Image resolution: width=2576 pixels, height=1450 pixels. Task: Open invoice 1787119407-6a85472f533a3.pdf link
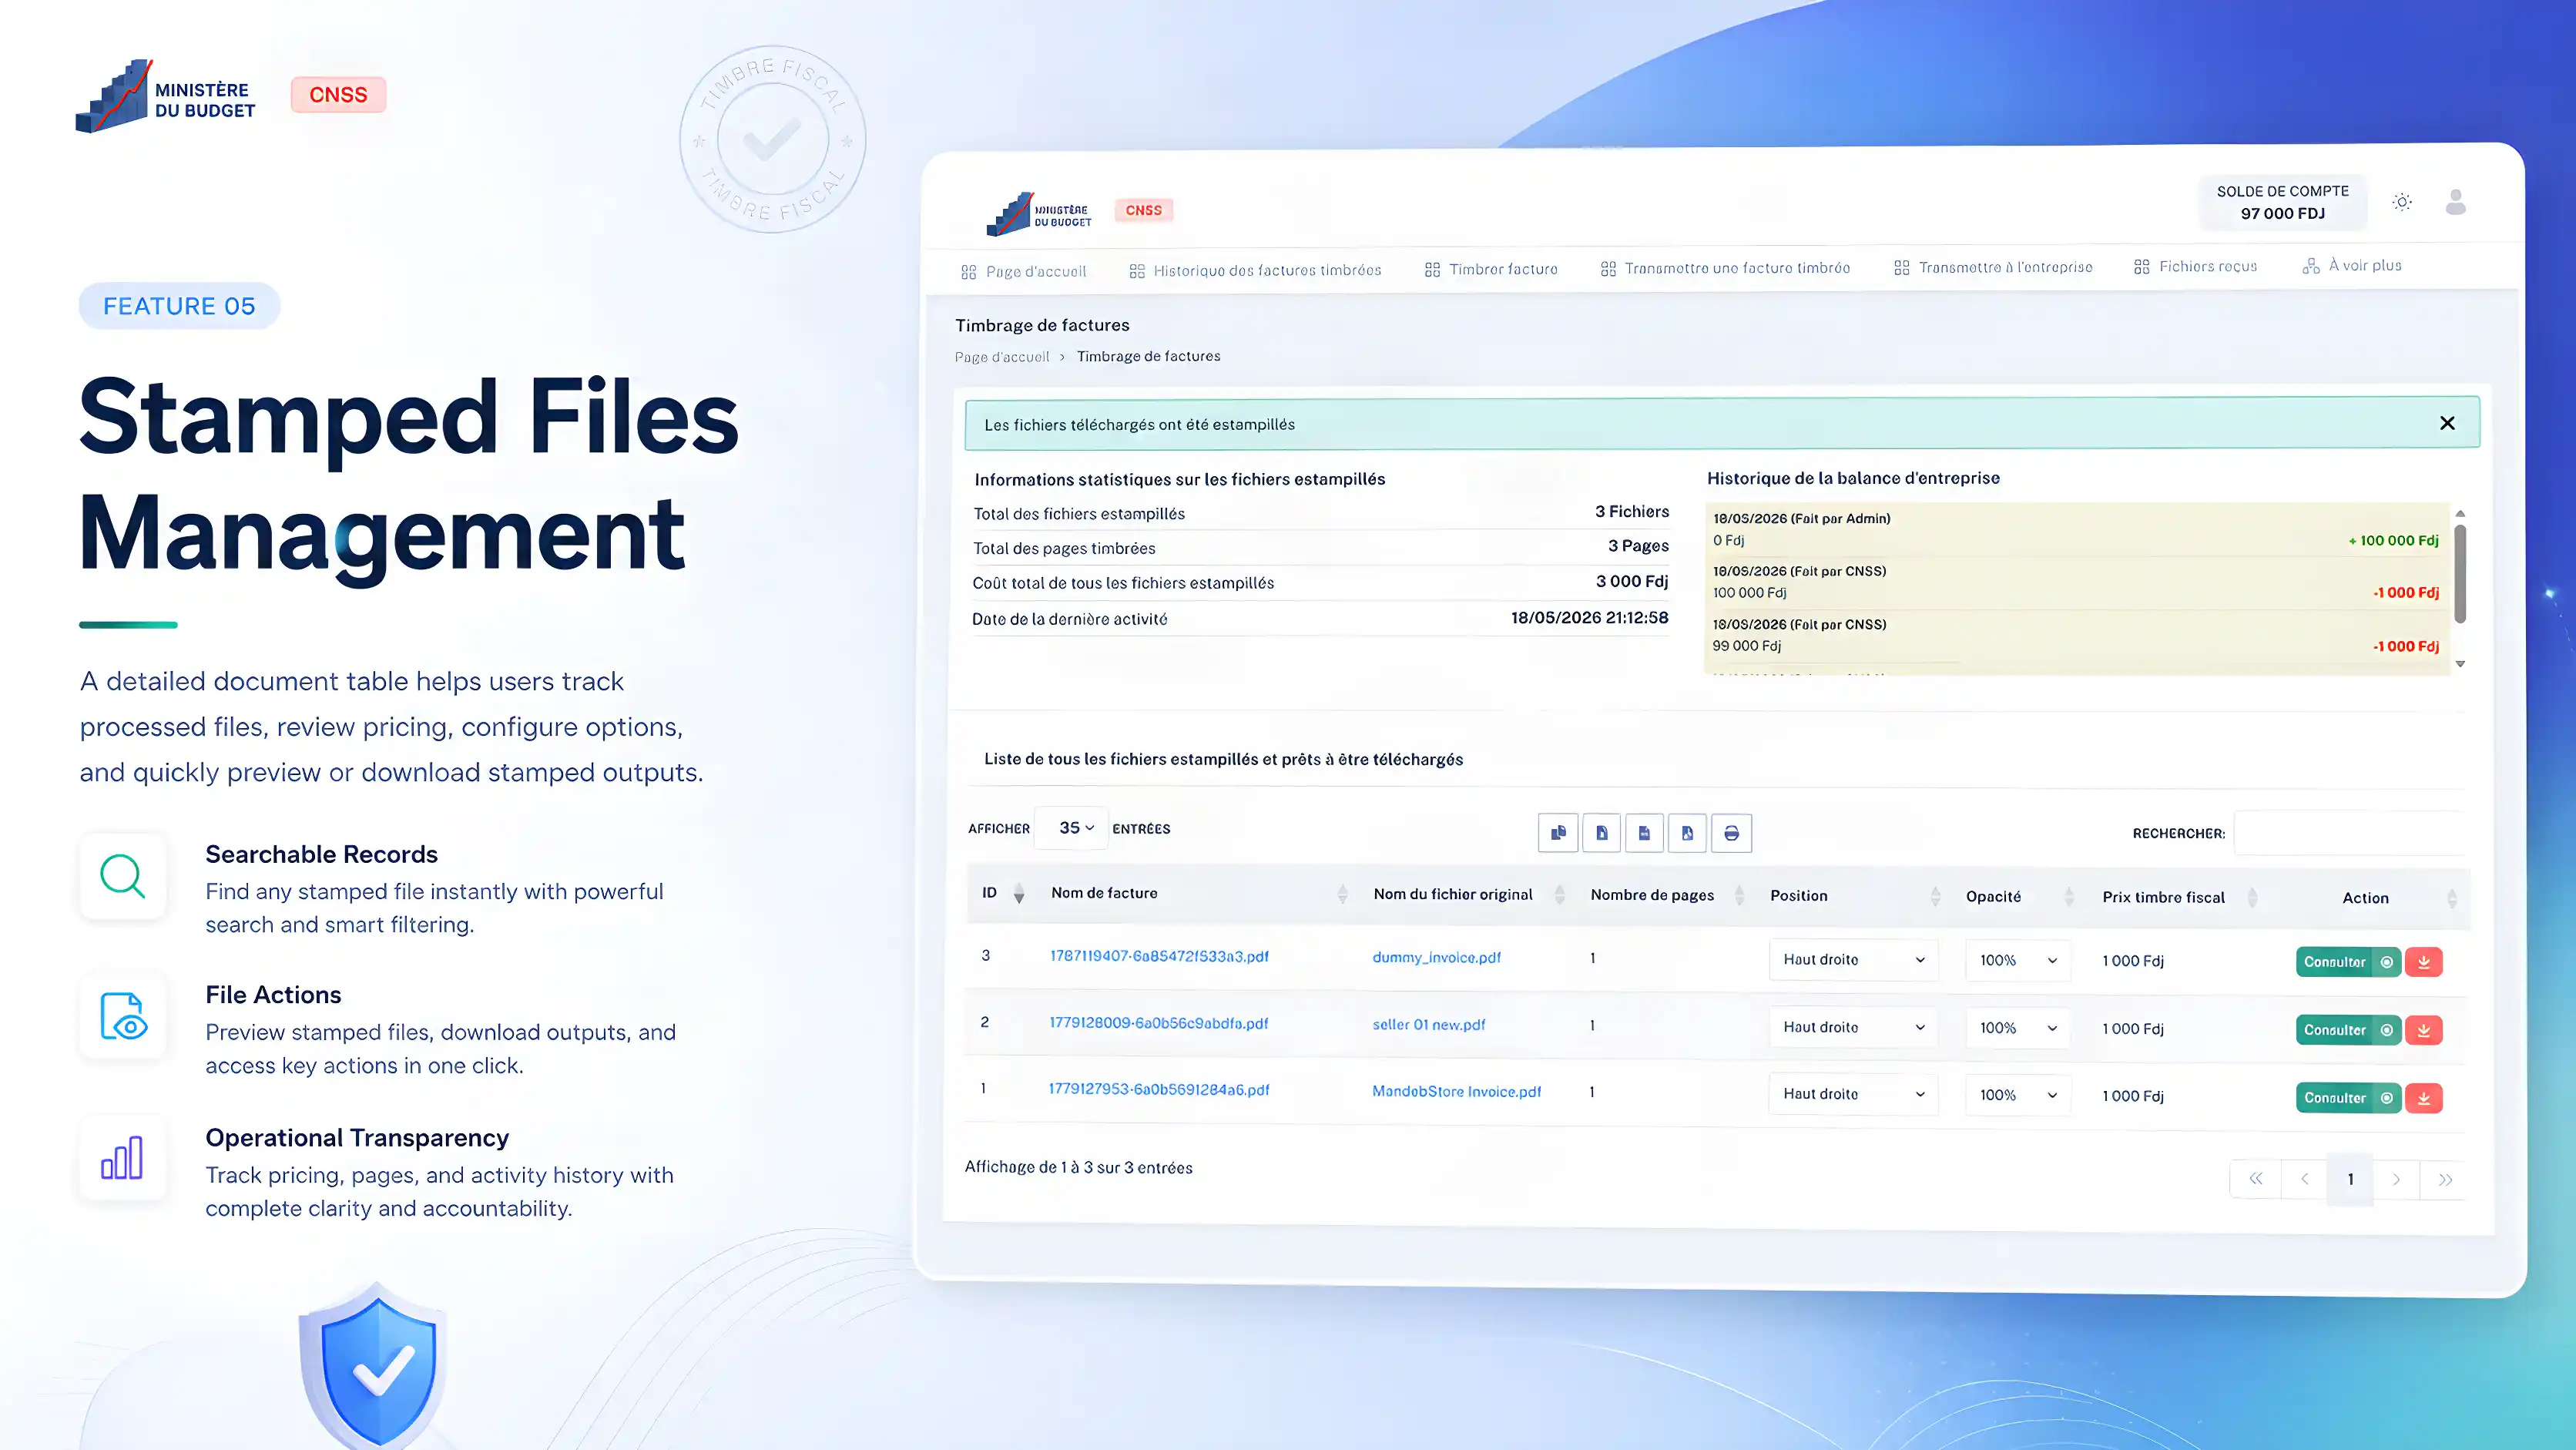pos(1159,956)
